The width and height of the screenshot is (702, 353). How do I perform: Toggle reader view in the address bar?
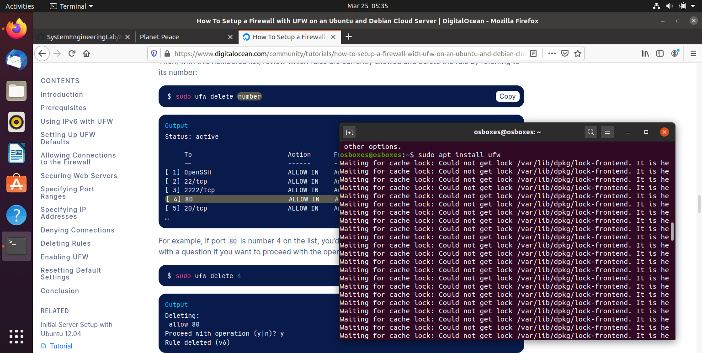533,53
